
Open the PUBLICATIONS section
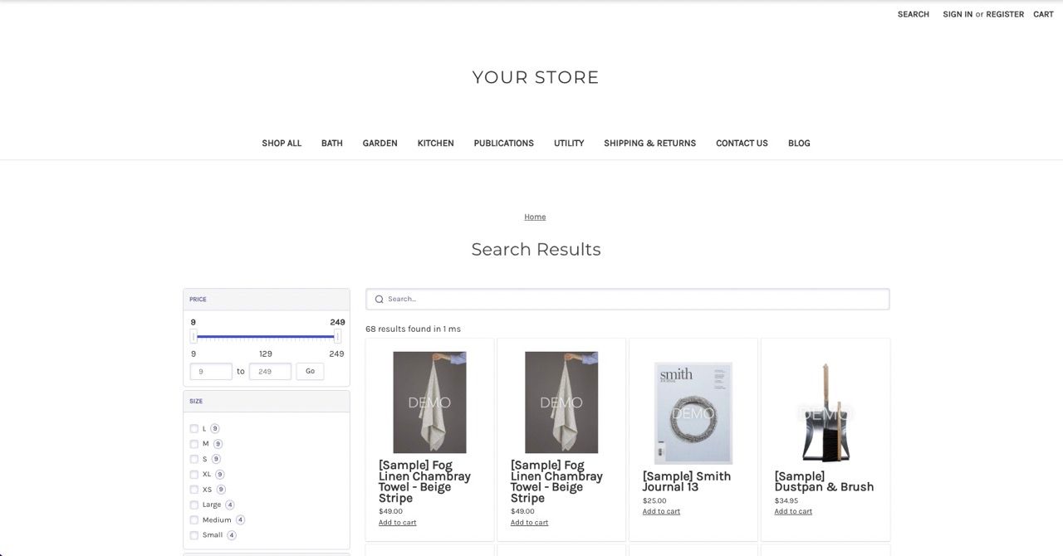(503, 143)
